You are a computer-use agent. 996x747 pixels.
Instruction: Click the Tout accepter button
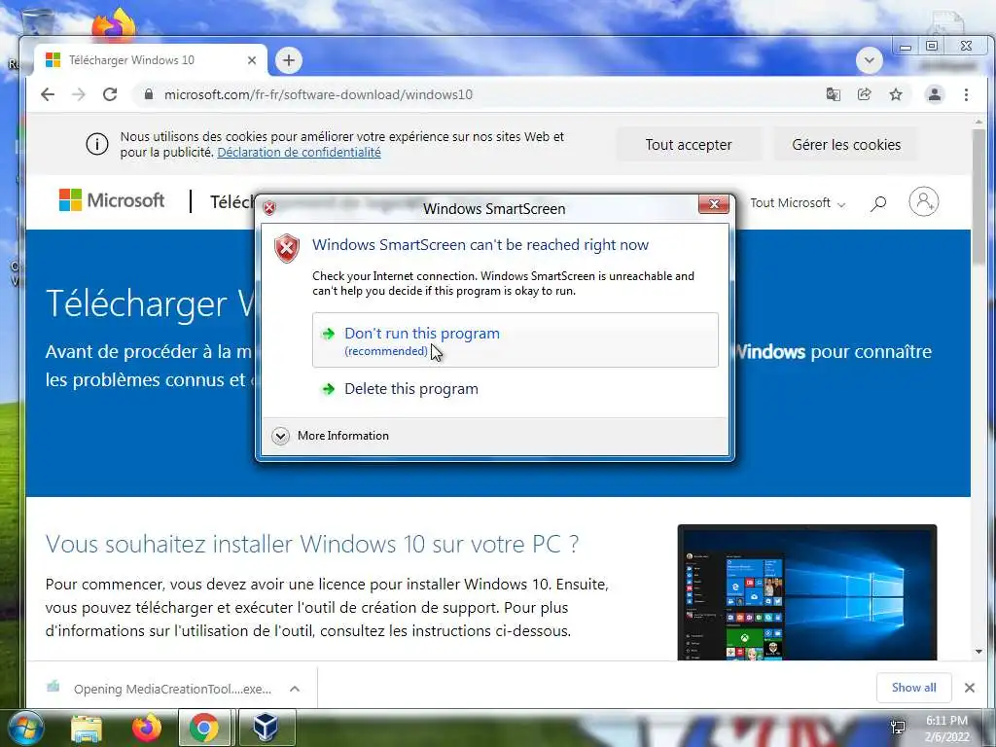689,145
